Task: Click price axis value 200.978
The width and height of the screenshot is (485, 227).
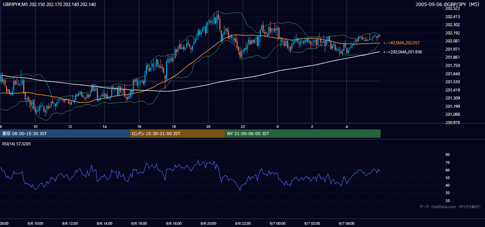Action: point(453,123)
